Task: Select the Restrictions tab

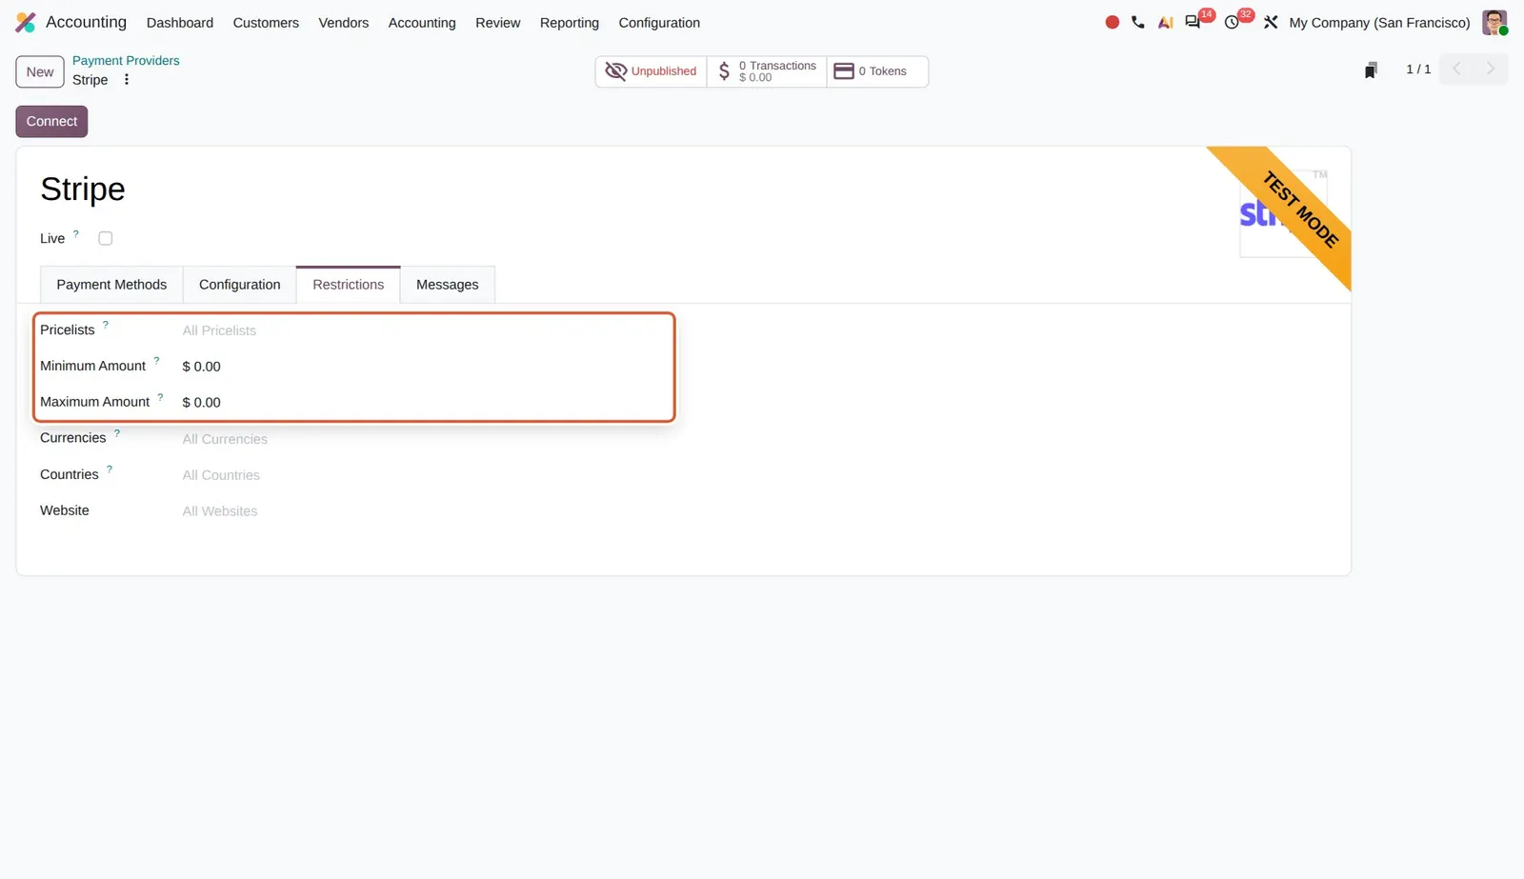Action: (349, 285)
